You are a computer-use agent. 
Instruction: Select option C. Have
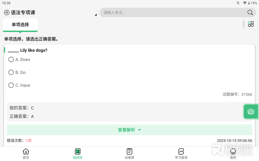pos(11,85)
